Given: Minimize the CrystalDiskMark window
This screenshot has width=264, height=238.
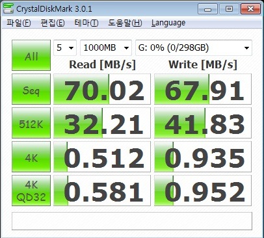Looking at the screenshot, I should tap(207, 9).
